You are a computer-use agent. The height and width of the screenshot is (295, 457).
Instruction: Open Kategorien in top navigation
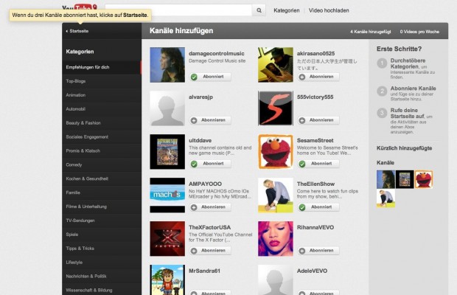point(287,10)
